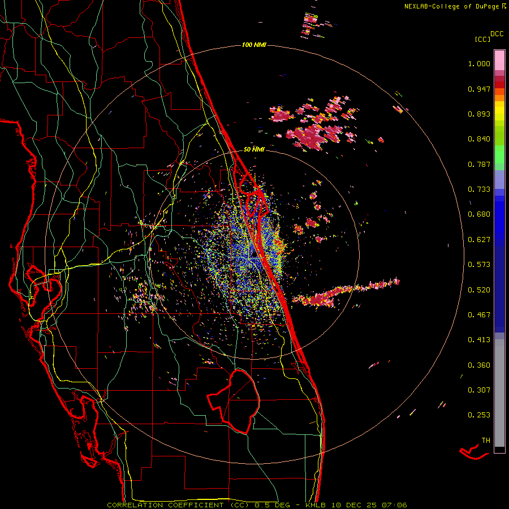Click the DCC product label
Image resolution: width=509 pixels, height=509 pixels.
click(x=497, y=34)
